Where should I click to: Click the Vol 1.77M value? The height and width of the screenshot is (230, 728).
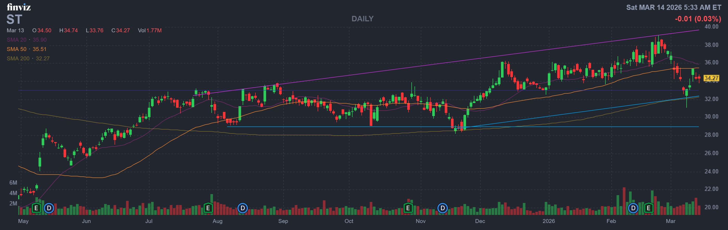tap(150, 30)
